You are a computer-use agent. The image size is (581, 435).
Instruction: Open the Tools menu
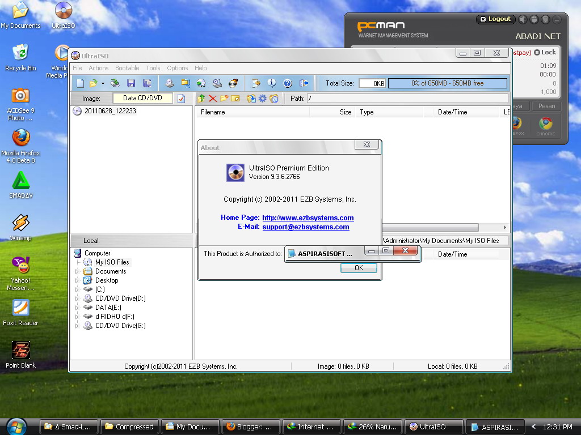[153, 68]
